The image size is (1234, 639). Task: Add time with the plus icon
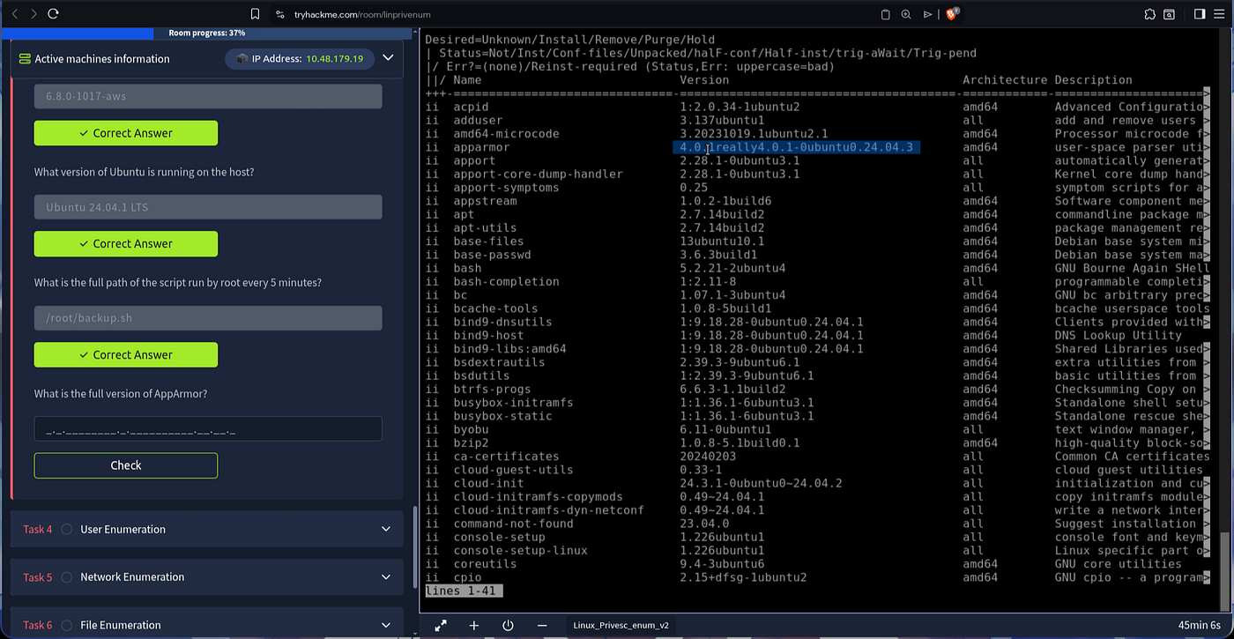click(473, 625)
